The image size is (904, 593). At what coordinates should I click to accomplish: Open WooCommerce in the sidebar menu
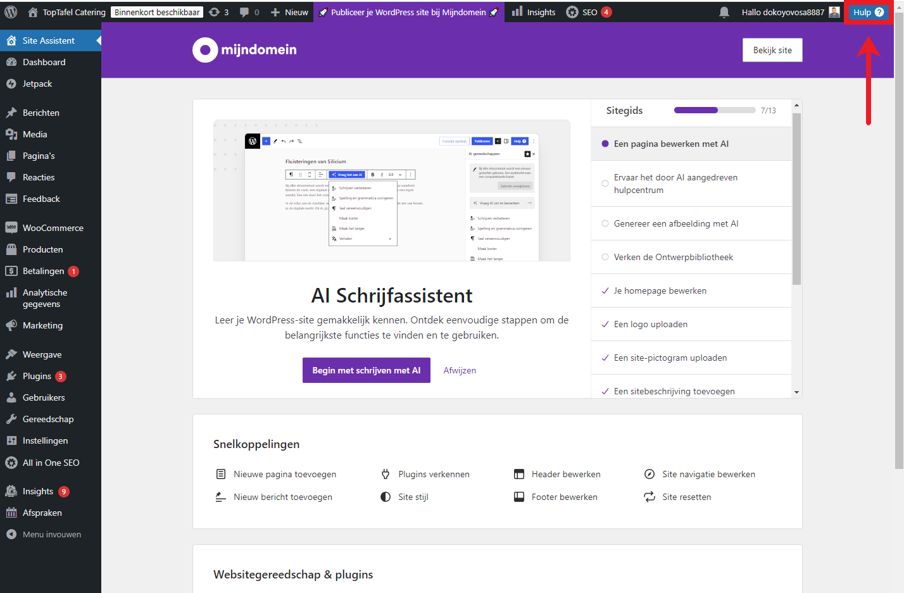click(x=53, y=228)
